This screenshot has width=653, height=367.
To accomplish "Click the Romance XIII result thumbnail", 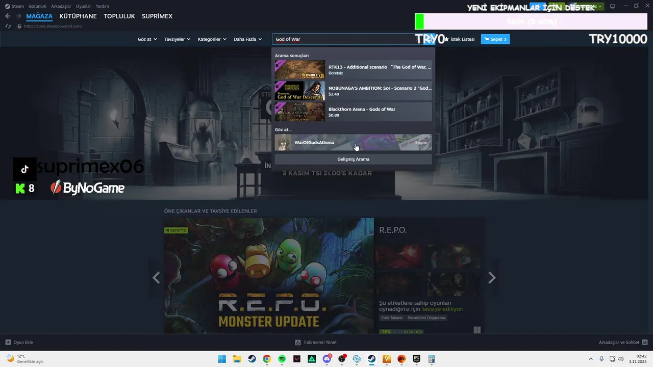I will pos(300,70).
